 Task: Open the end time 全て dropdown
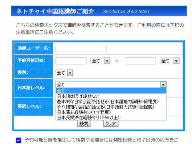point(170,61)
